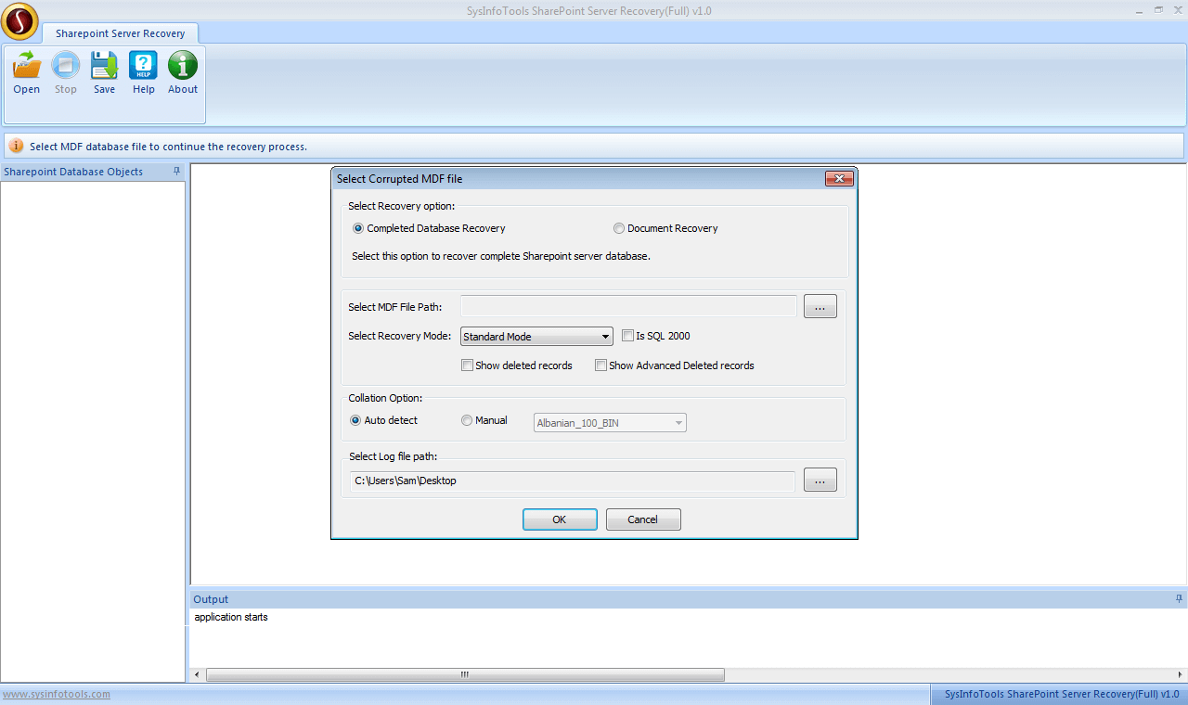Pin the Sharepoint Database Objects panel
Viewport: 1188px width, 705px height.
pyautogui.click(x=176, y=172)
